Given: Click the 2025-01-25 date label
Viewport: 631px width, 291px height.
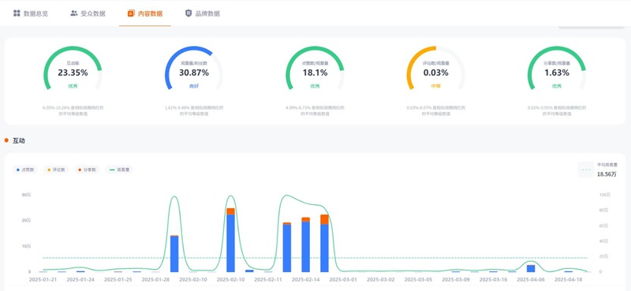Looking at the screenshot, I should (118, 279).
